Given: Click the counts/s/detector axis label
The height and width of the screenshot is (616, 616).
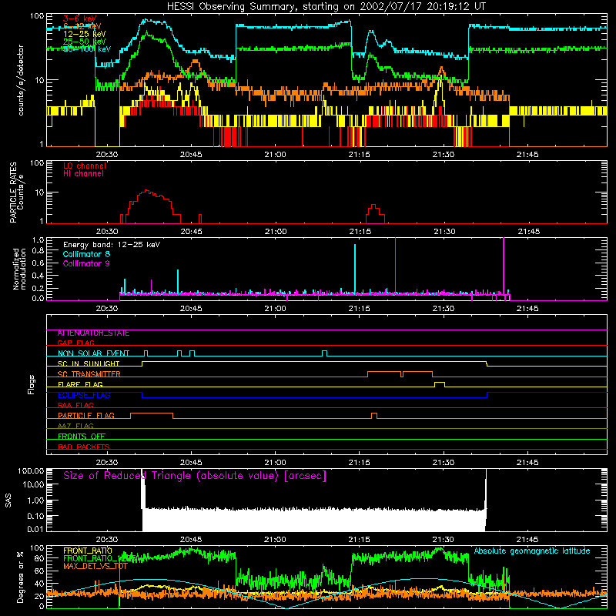Looking at the screenshot, I should tap(21, 80).
